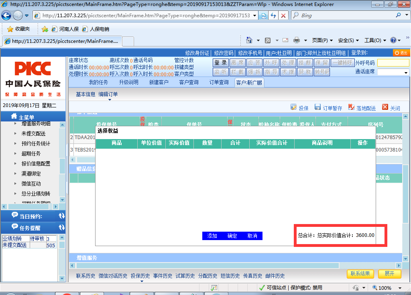Click 添加 in the 选择权益 dialog

coord(212,236)
